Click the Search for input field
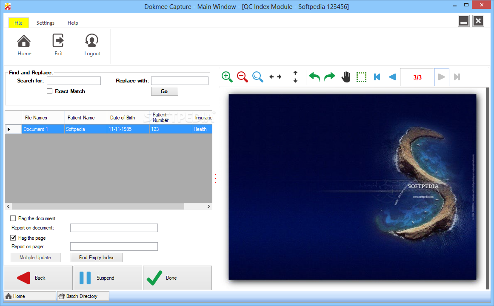This screenshot has width=494, height=306. [74, 81]
